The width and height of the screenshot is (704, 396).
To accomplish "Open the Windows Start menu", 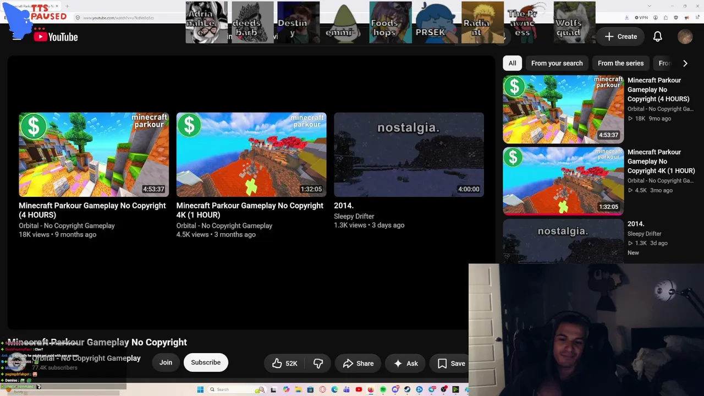I will click(x=200, y=389).
